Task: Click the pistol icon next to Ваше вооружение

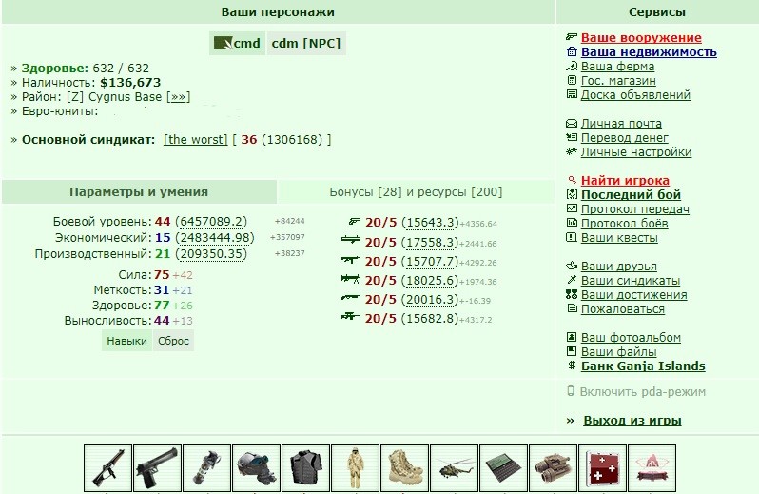Action: pos(572,37)
